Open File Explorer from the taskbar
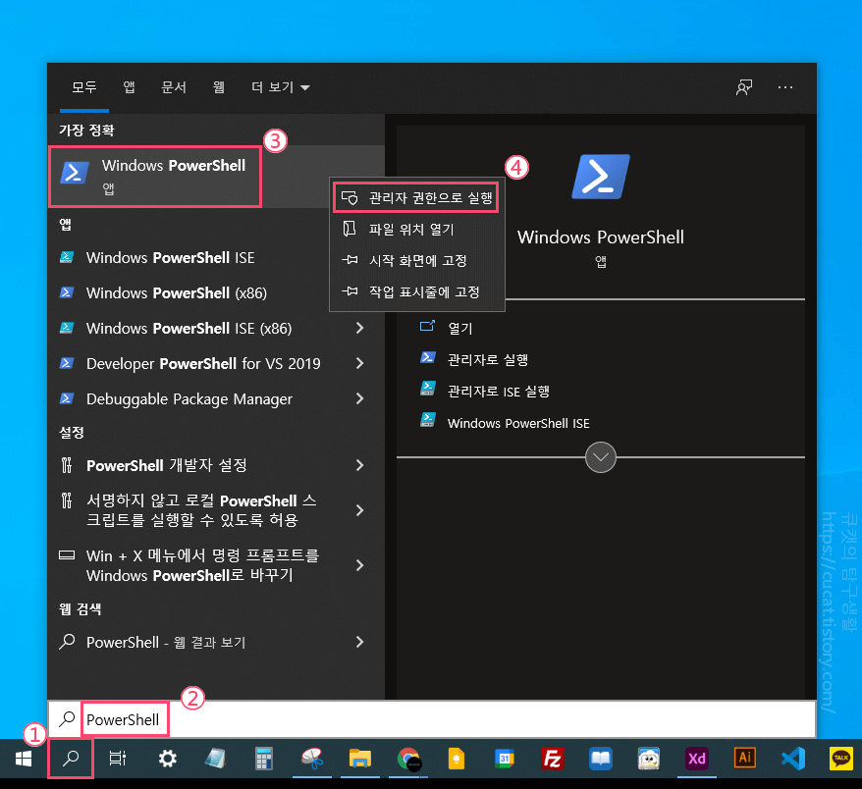 pos(360,758)
